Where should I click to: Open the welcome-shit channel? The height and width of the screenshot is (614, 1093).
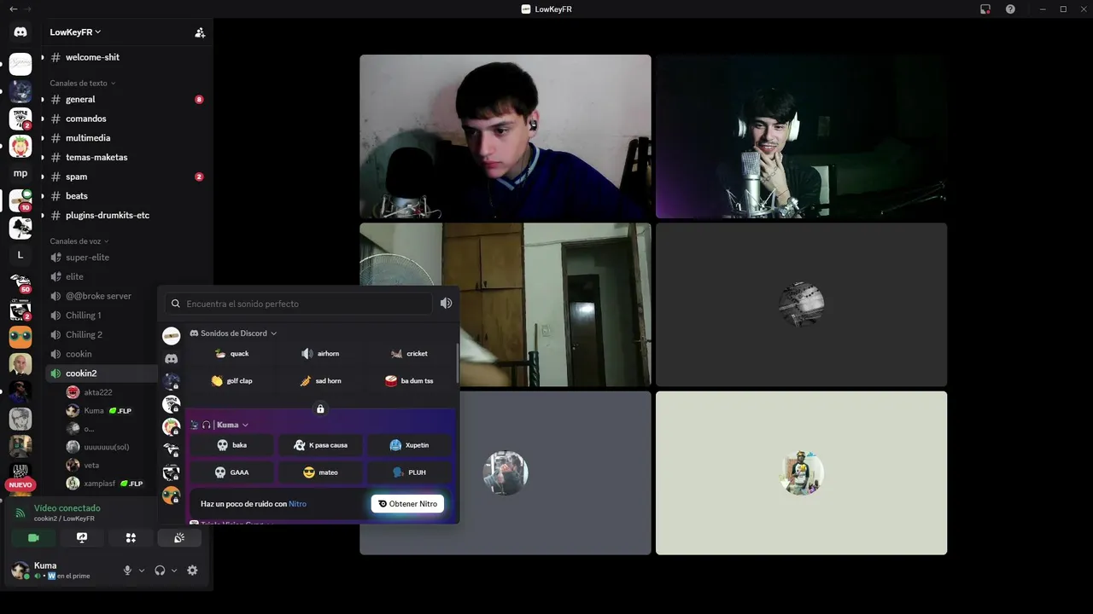point(92,57)
